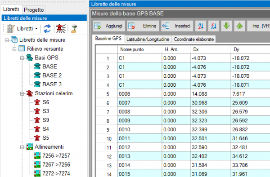Screen dimensions: 270x177
Task: Click the BASE.3 GPS antenna icon
Action: [37, 84]
